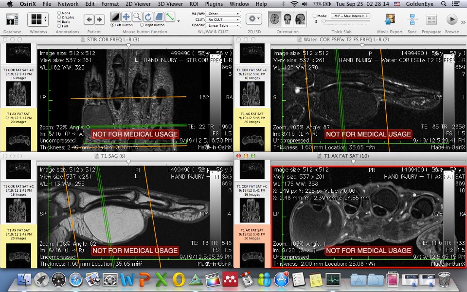Select the Right Button function radio
The image size is (467, 292).
[142, 24]
